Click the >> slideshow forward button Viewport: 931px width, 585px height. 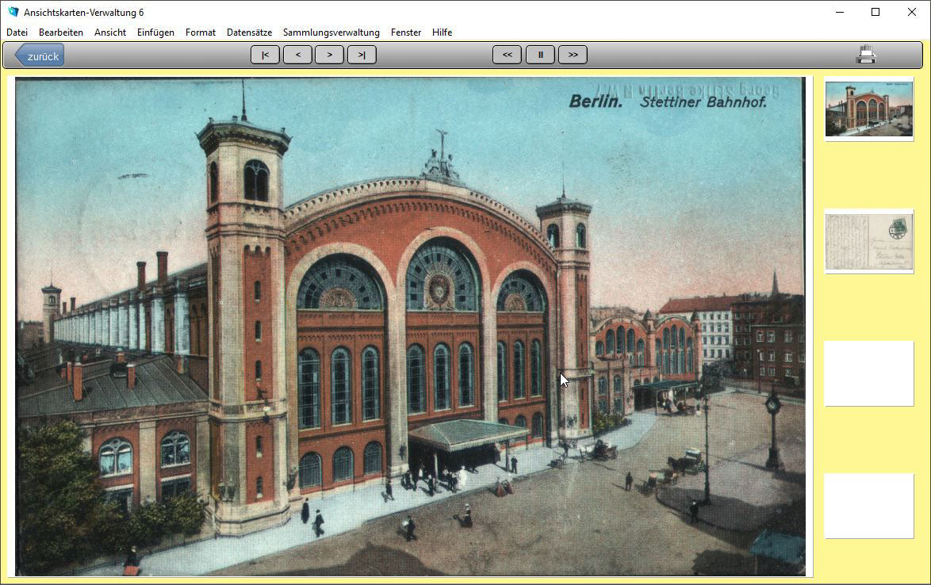pyautogui.click(x=573, y=55)
